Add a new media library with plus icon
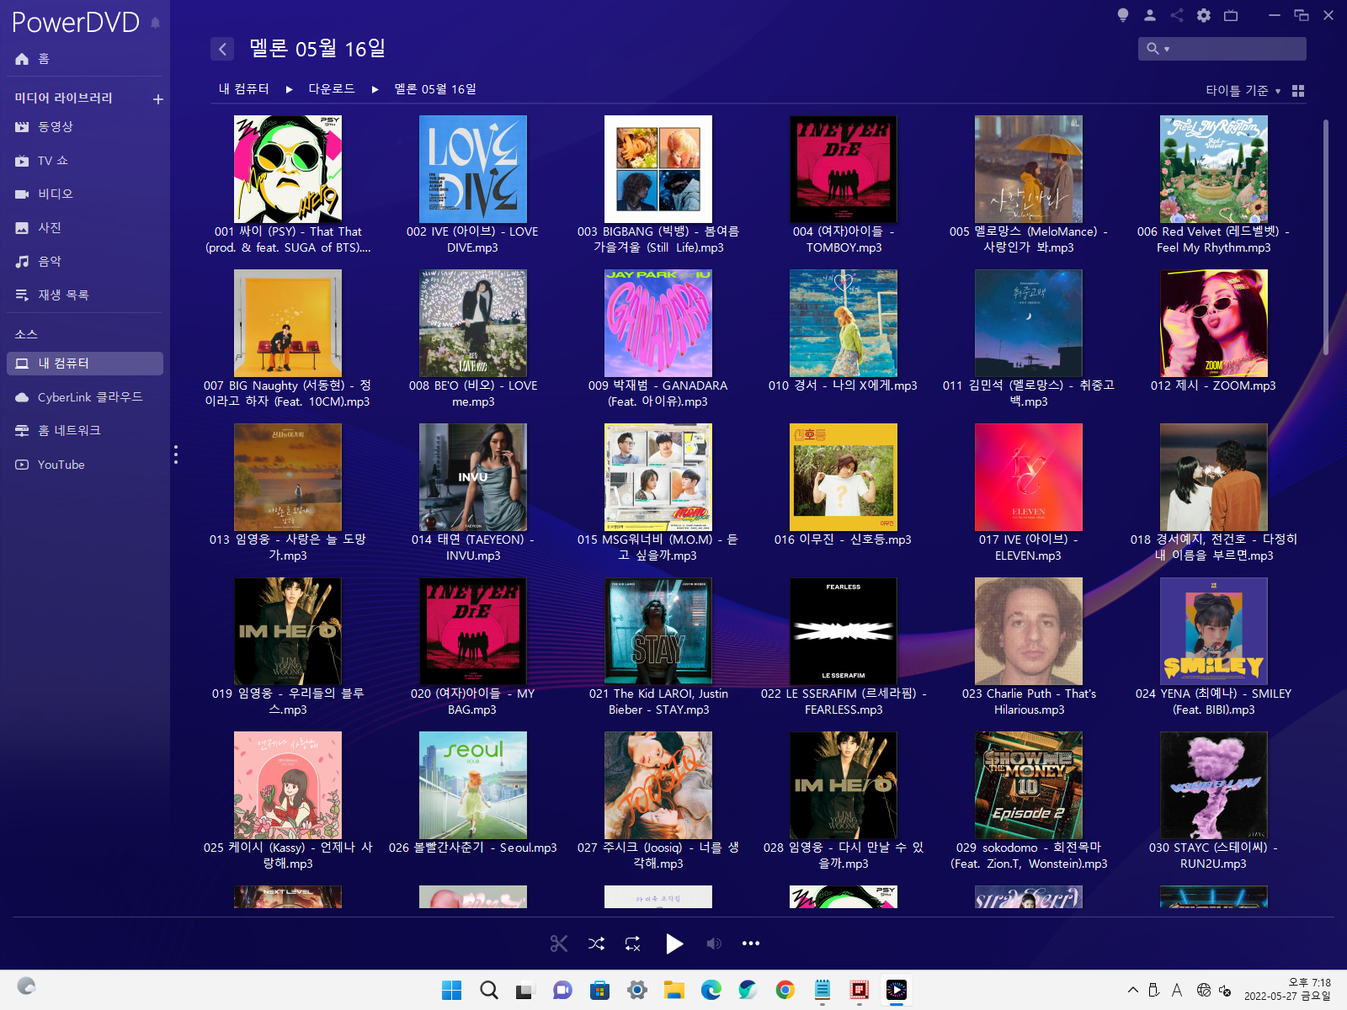This screenshot has height=1010, width=1347. (157, 99)
